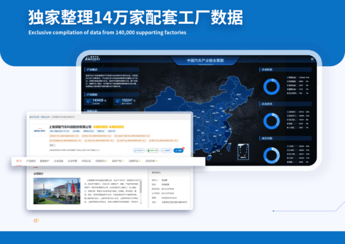Click the first phone number 021-3127 in contacts
This screenshot has height=244, width=345.
(168, 189)
